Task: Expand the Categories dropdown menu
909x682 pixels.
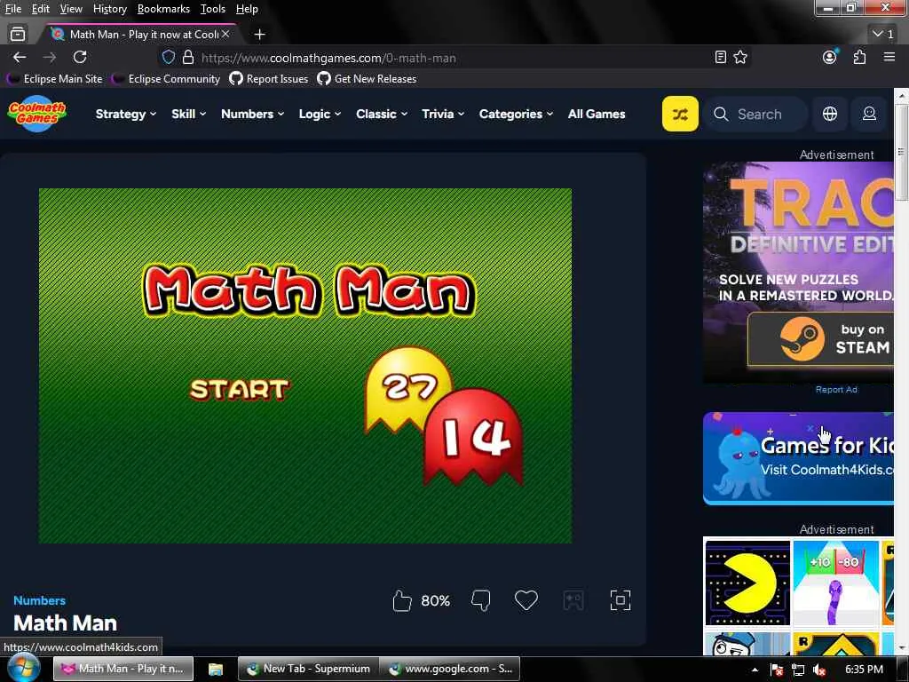Action: (516, 114)
